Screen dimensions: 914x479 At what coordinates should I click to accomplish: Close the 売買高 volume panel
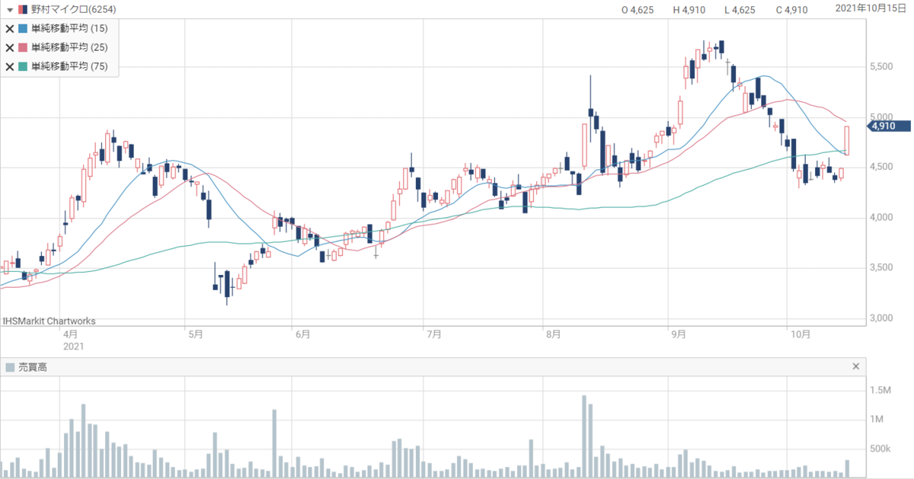tap(856, 366)
